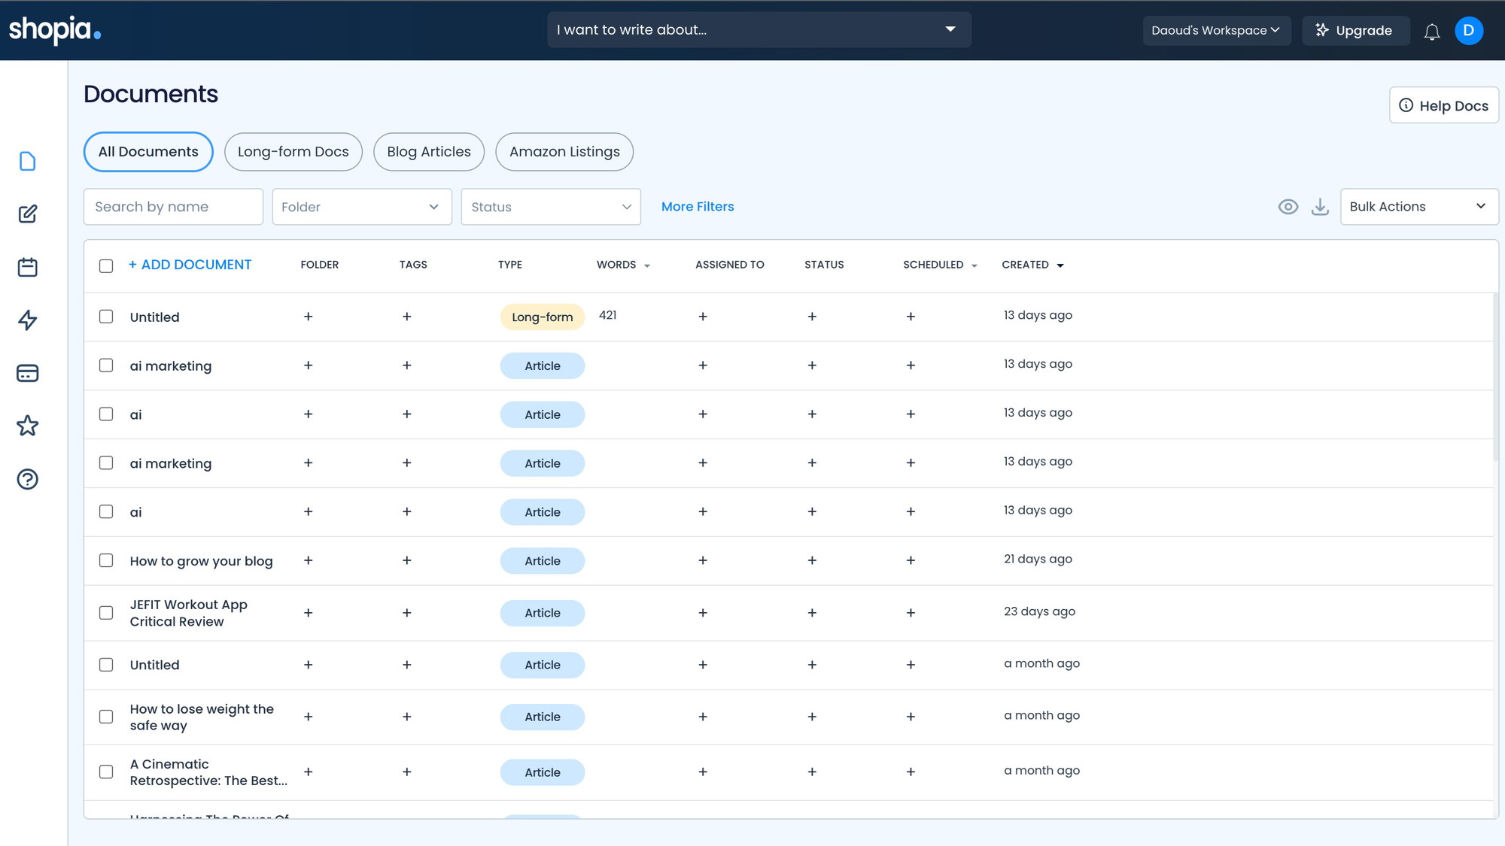Toggle column visibility eye icon

(x=1288, y=207)
